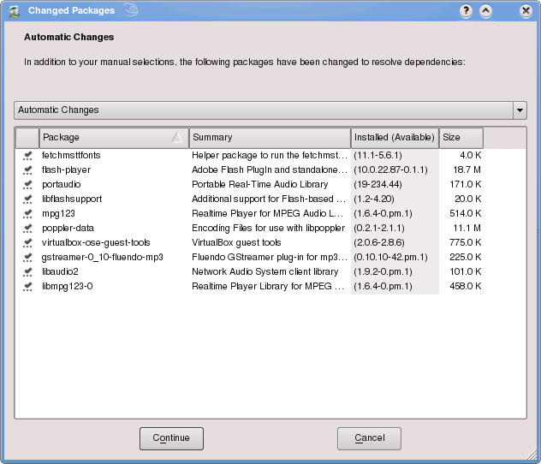Click version '(19-234.44)'
Image resolution: width=541 pixels, height=464 pixels.
coord(378,185)
